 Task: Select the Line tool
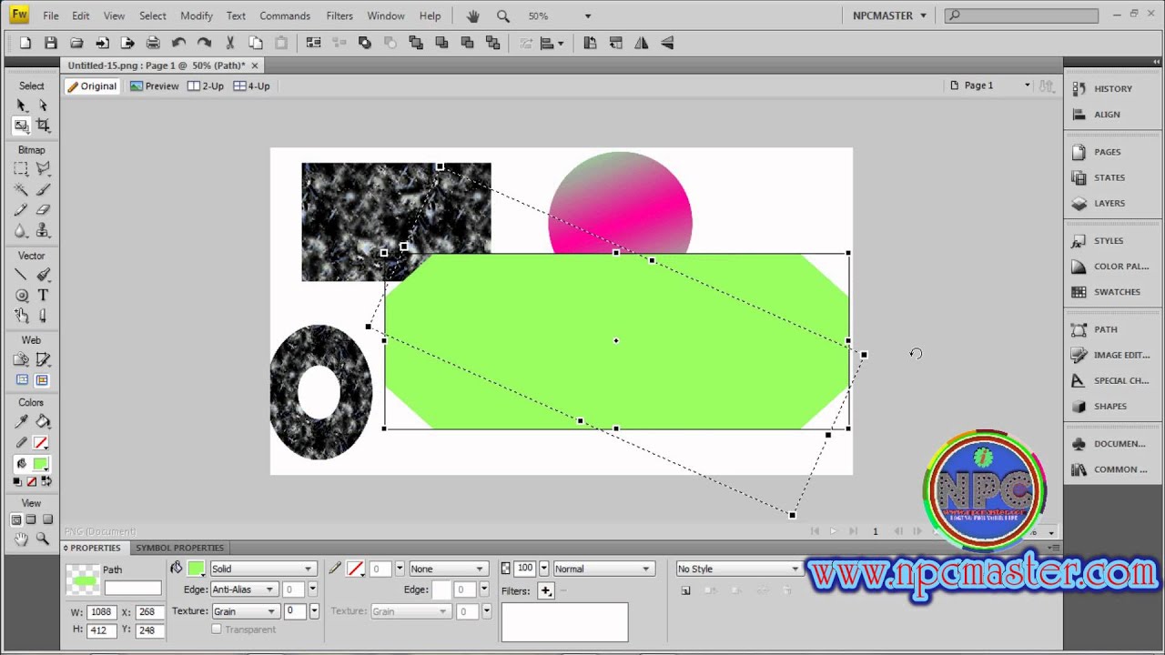point(22,275)
